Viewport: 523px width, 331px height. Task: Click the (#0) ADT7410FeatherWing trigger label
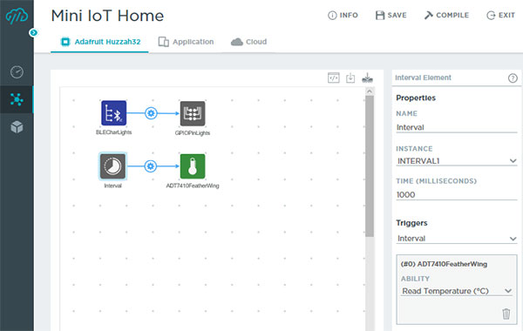444,264
